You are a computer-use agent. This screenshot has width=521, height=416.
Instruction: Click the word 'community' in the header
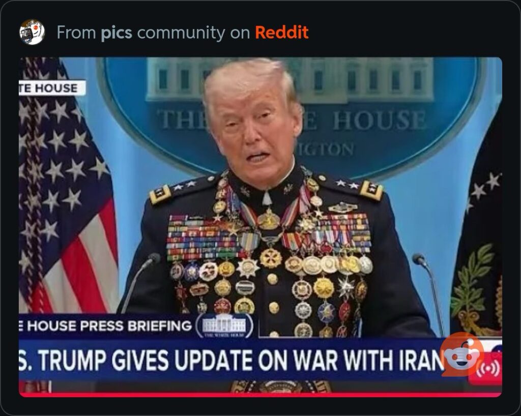(181, 33)
